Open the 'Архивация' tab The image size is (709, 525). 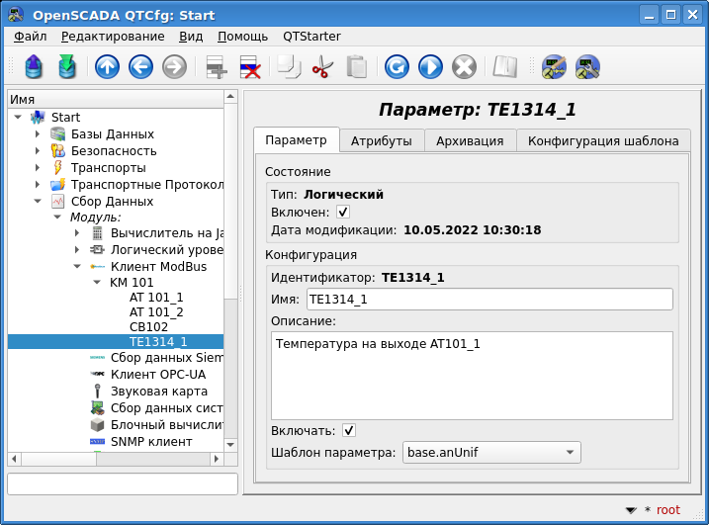[470, 140]
